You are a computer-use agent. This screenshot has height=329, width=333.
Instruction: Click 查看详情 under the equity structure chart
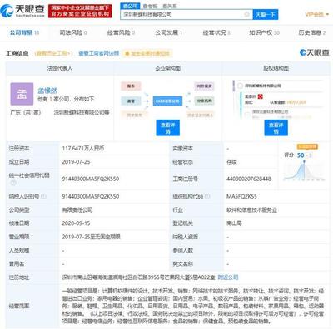click(276, 128)
